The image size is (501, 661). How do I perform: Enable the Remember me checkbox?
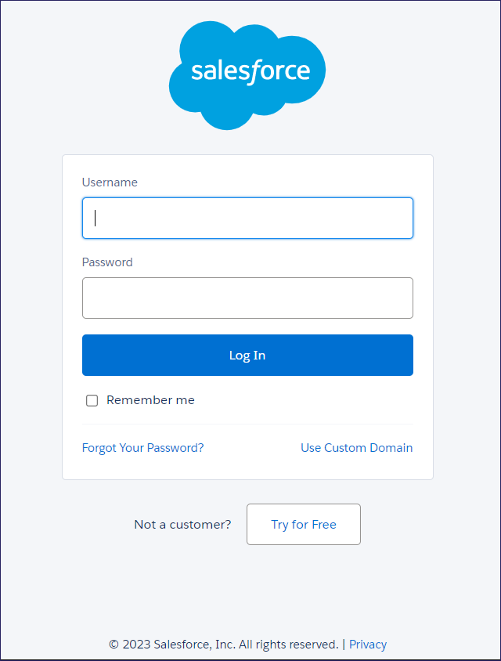[92, 400]
